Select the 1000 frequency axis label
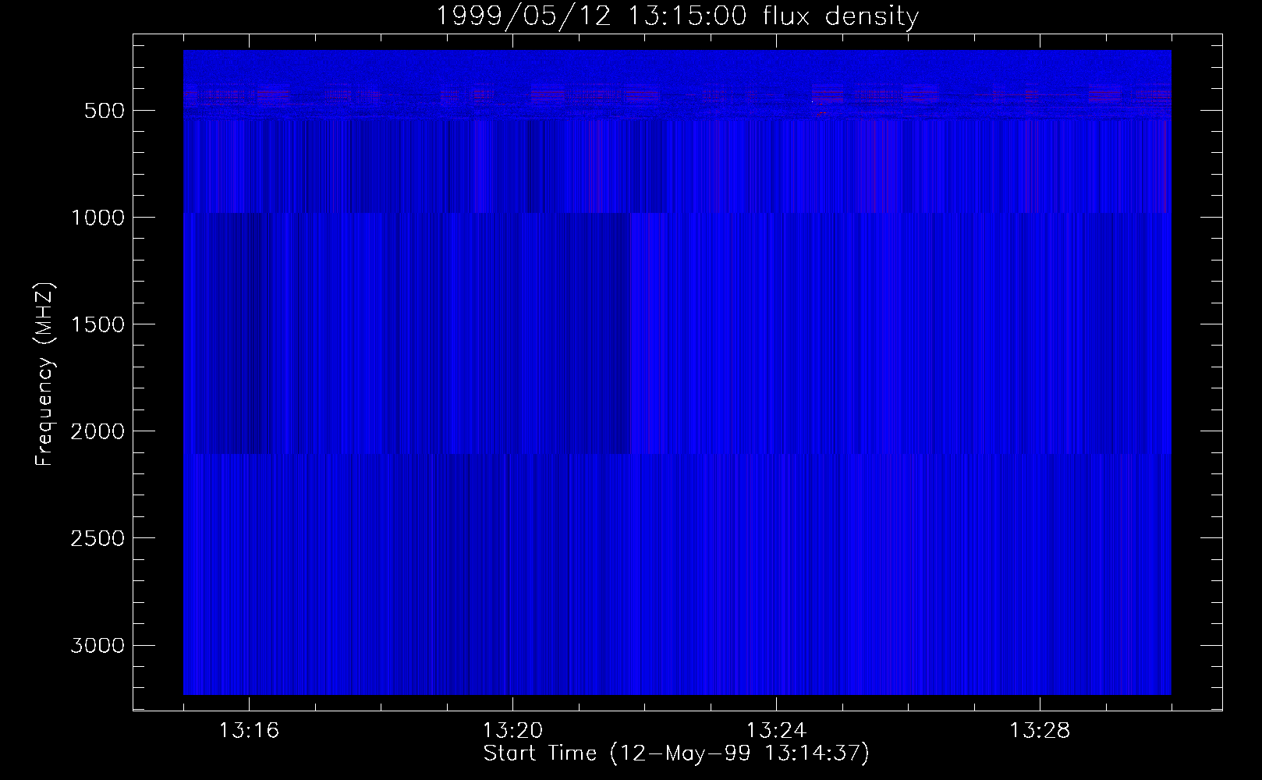Screen dimensions: 1262x780 [x=97, y=218]
